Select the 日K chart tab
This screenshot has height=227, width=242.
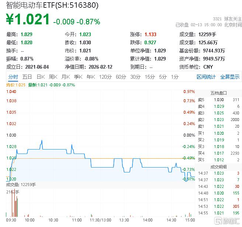(41, 77)
